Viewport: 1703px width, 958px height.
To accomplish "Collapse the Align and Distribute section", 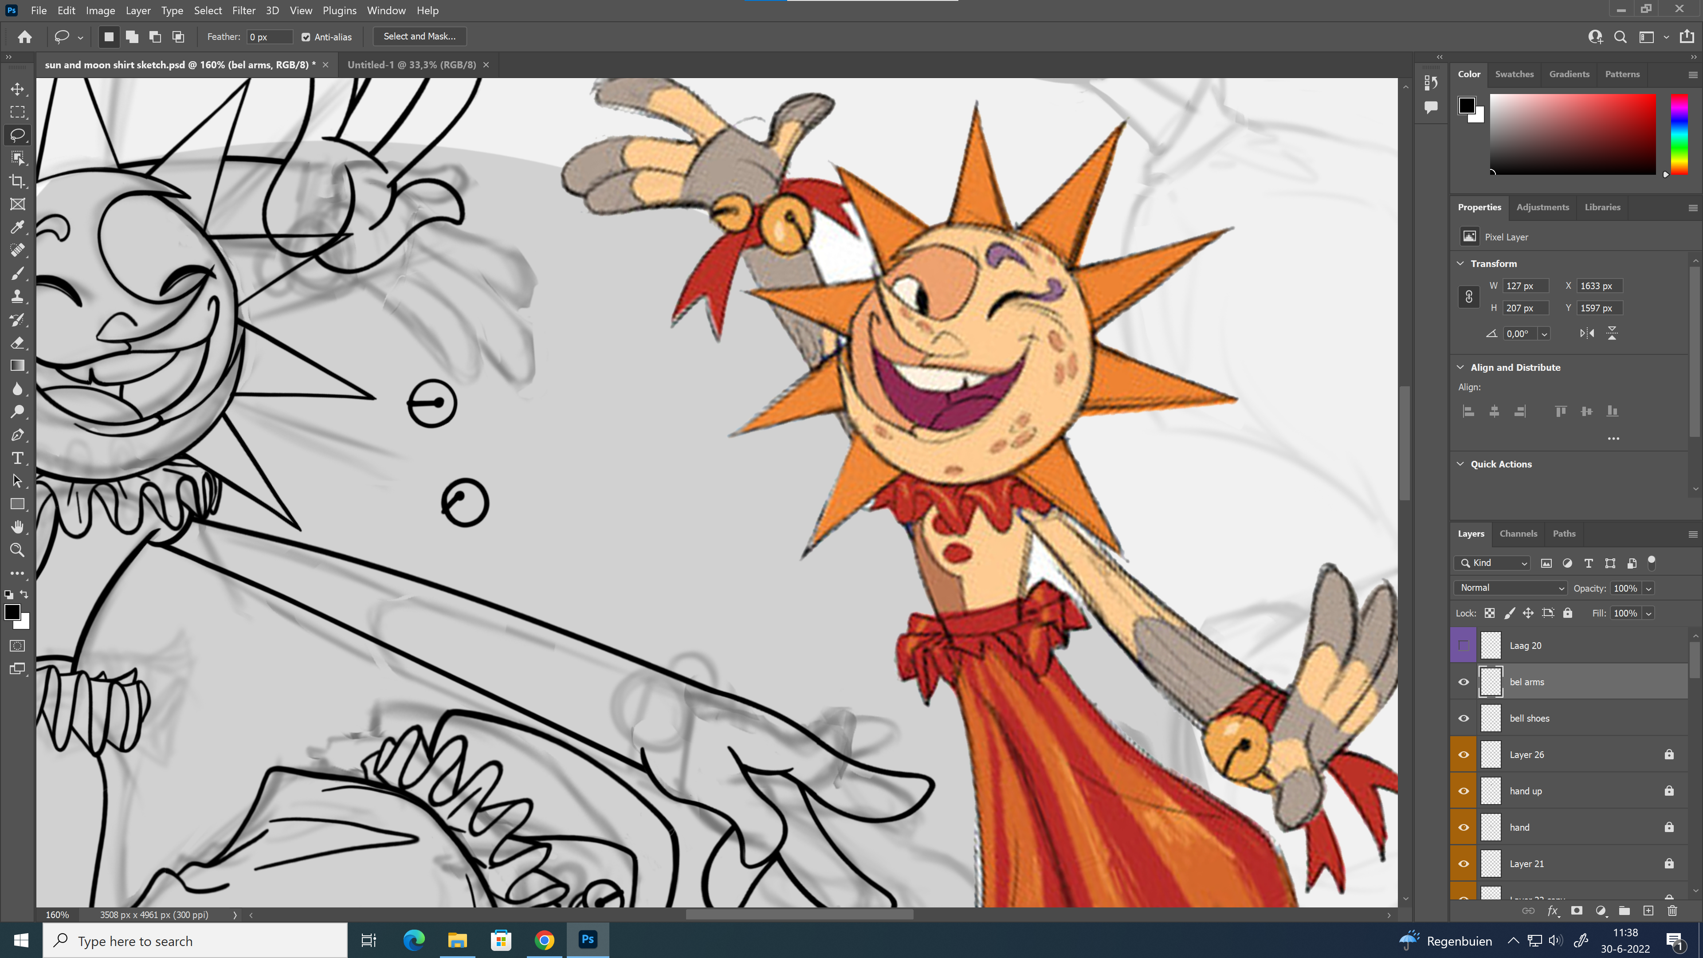I will pyautogui.click(x=1460, y=368).
